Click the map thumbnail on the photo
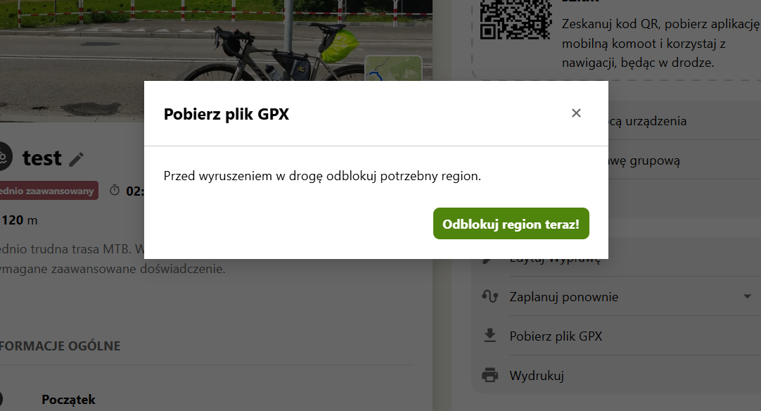 (x=393, y=68)
